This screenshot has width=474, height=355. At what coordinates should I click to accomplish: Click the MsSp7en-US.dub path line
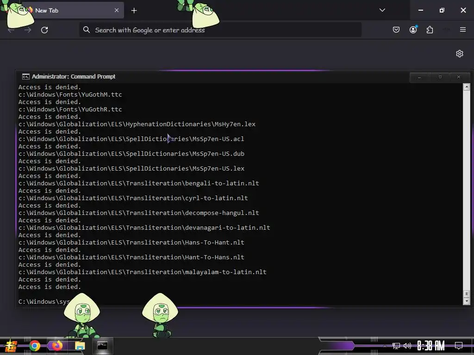pos(131,153)
